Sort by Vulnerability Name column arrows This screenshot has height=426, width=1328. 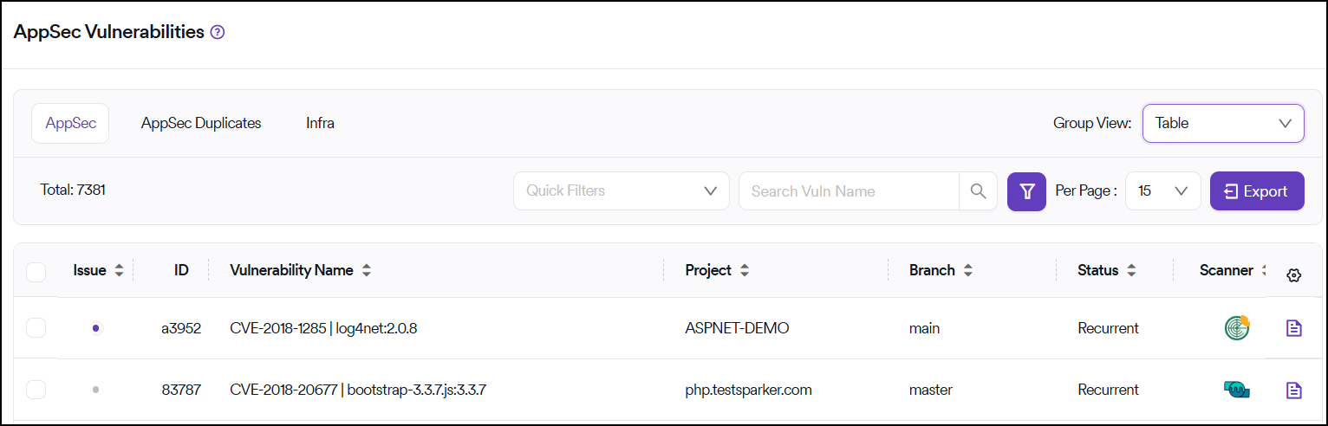(x=367, y=270)
